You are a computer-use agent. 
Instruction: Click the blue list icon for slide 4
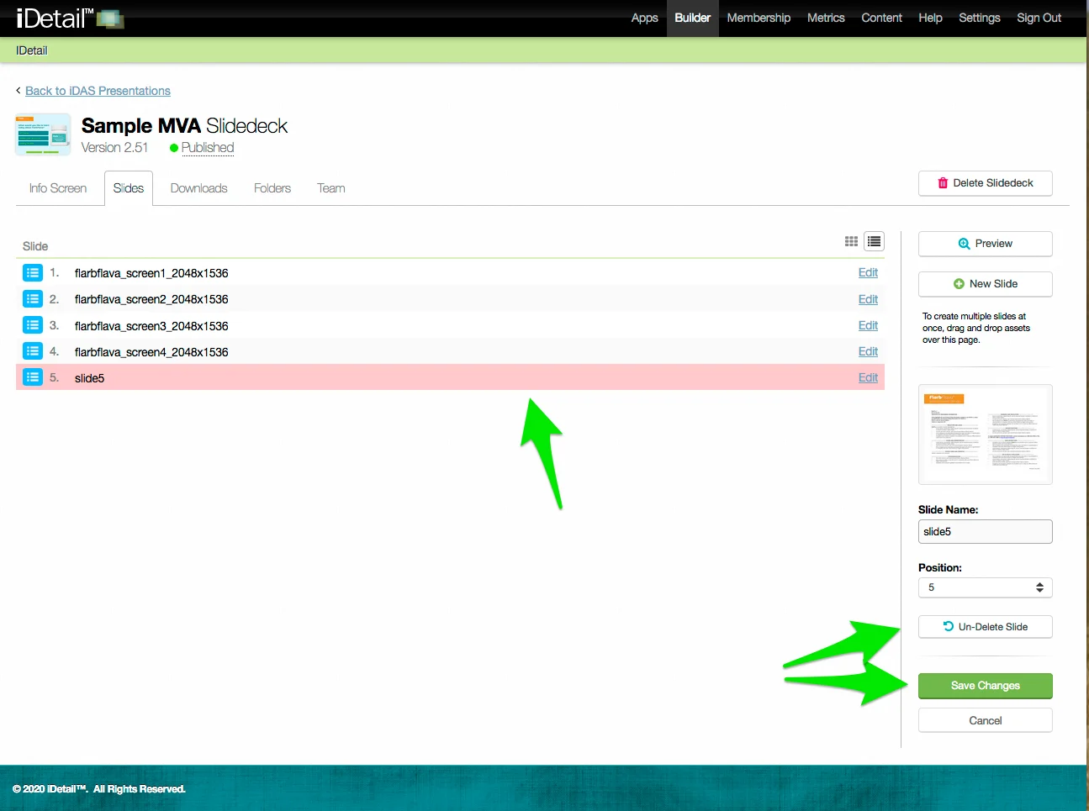[x=33, y=351]
